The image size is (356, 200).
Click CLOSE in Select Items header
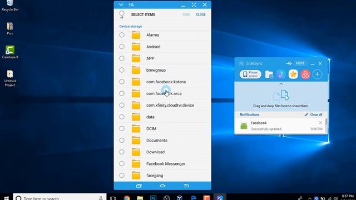point(201,14)
